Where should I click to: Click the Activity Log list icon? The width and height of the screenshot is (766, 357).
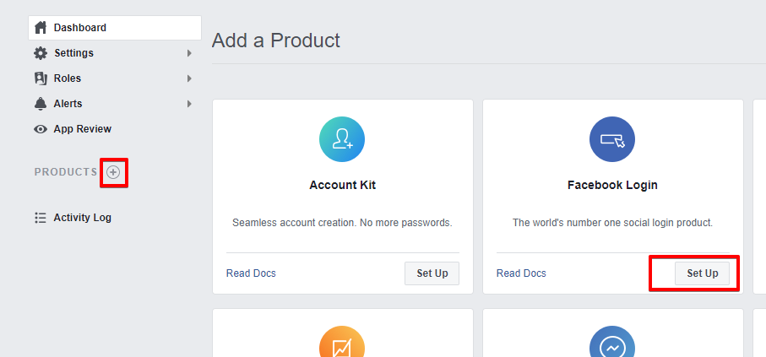(x=41, y=218)
